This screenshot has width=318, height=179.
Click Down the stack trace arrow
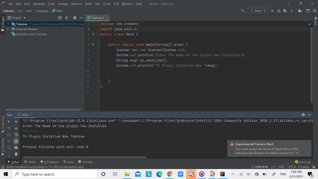pyautogui.click(x=16, y=128)
